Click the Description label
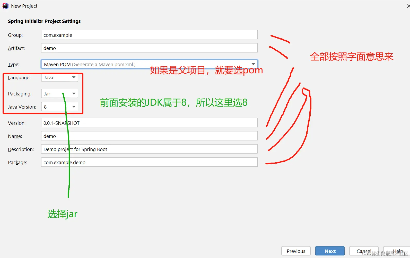Image resolution: width=410 pixels, height=258 pixels. pos(21,149)
